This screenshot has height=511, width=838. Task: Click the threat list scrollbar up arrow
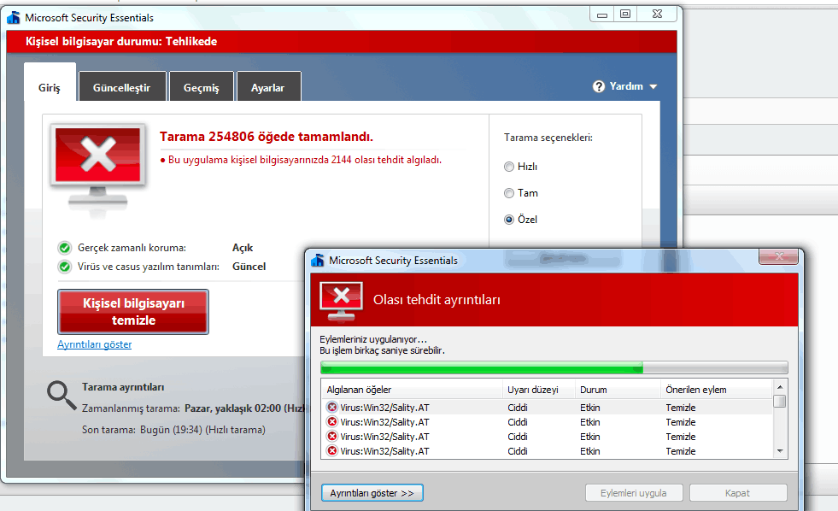coord(780,387)
